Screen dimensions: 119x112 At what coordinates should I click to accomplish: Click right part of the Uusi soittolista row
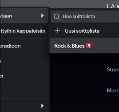click(x=109, y=31)
